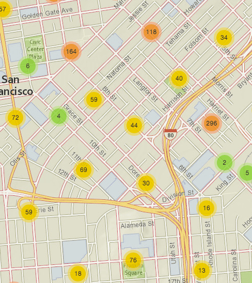This screenshot has width=252, height=283.
Task: Select the green cluster marked 2
Action: 225,163
